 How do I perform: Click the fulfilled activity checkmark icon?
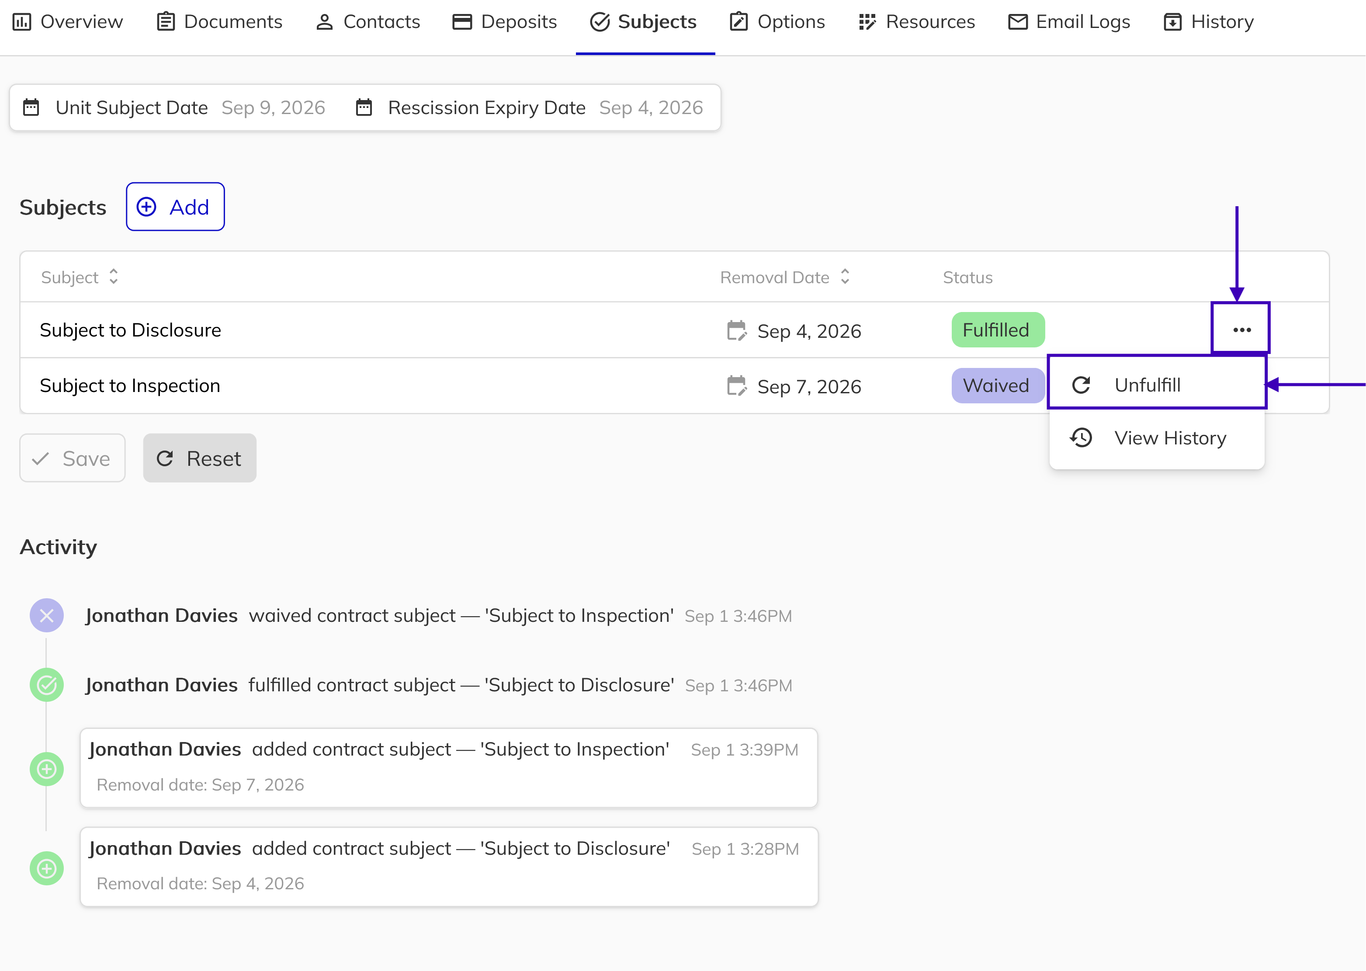47,685
